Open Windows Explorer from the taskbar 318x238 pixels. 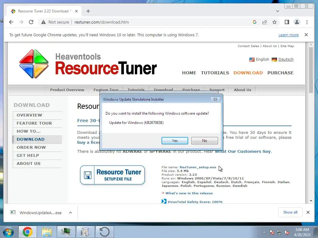(x=47, y=232)
